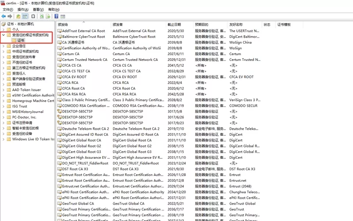Toggle the show/hide console tree icon

25,16
